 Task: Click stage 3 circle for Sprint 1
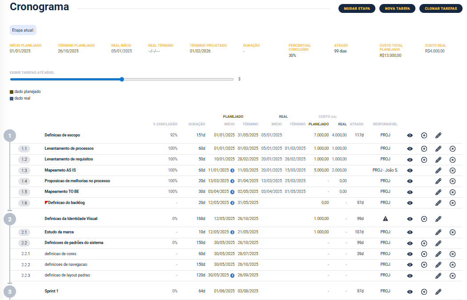pyautogui.click(x=10, y=292)
